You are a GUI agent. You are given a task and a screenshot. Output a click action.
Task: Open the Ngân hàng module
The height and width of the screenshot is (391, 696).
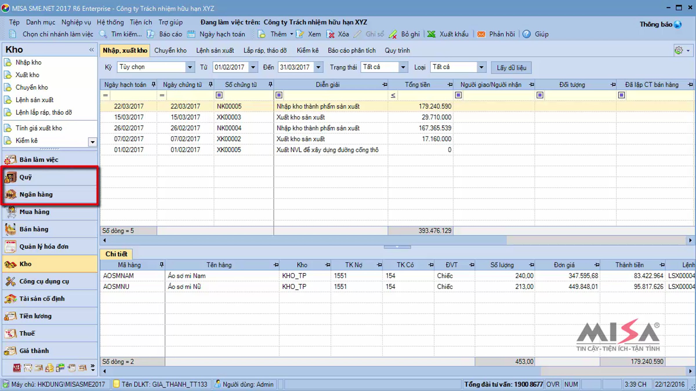50,194
